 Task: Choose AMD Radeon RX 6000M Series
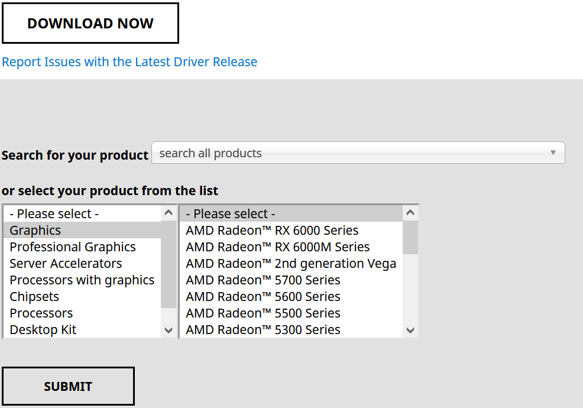point(278,247)
